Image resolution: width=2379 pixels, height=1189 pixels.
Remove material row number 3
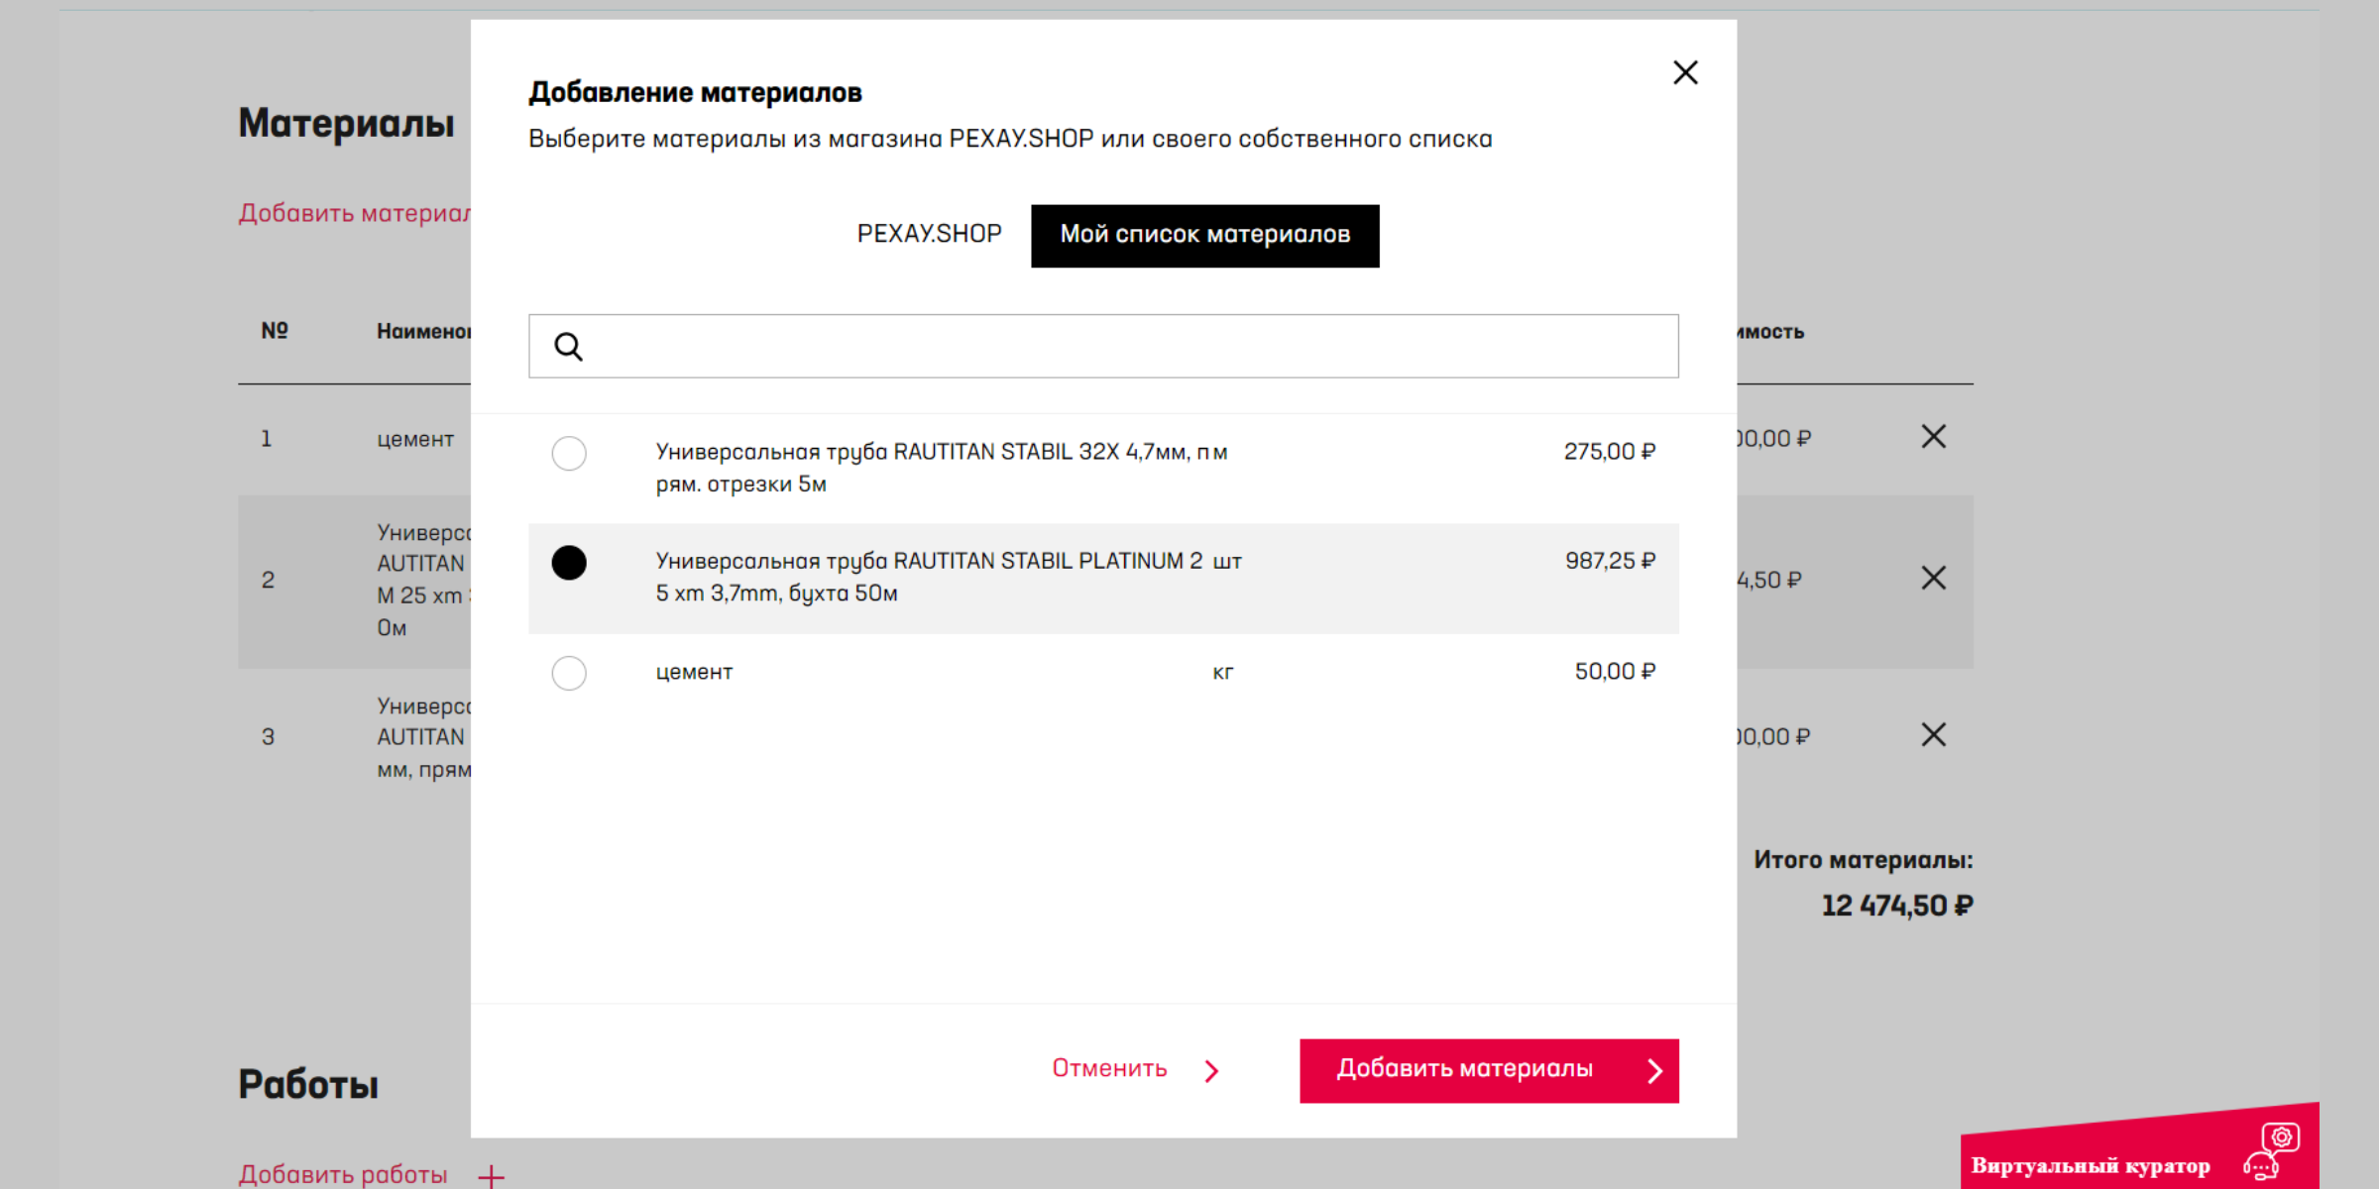click(1933, 735)
